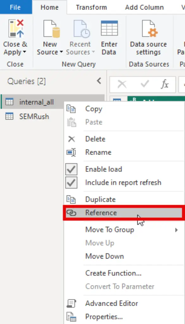The width and height of the screenshot is (185, 324).
Task: Click the Properties icon in the menu
Action: point(71,317)
